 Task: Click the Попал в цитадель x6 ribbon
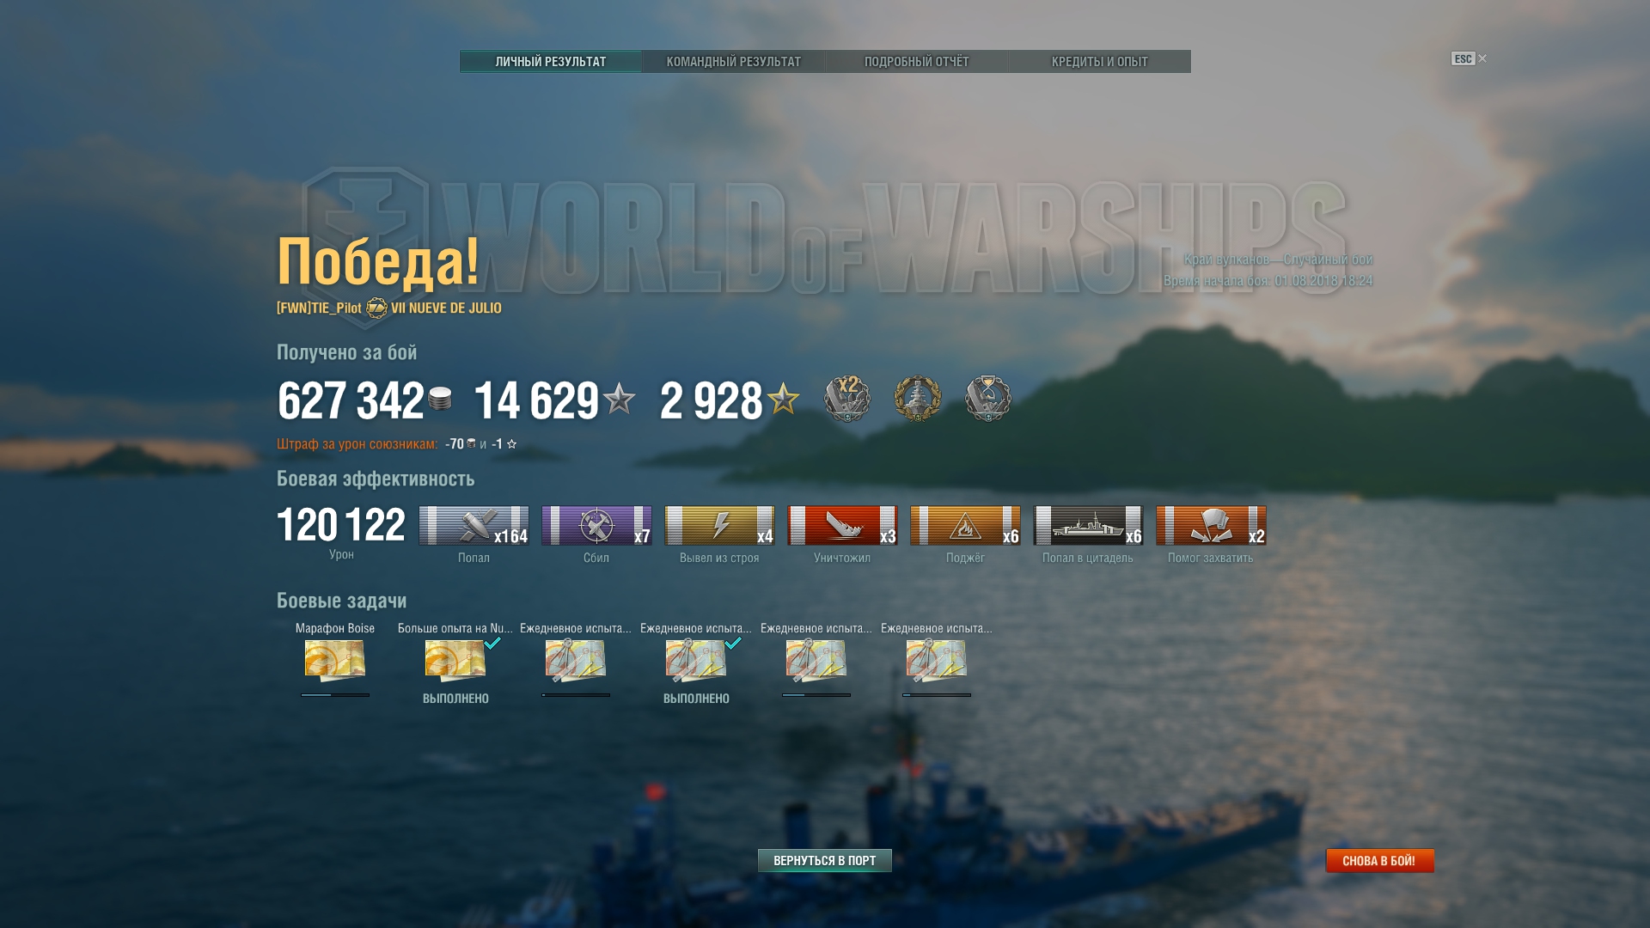click(x=1088, y=525)
